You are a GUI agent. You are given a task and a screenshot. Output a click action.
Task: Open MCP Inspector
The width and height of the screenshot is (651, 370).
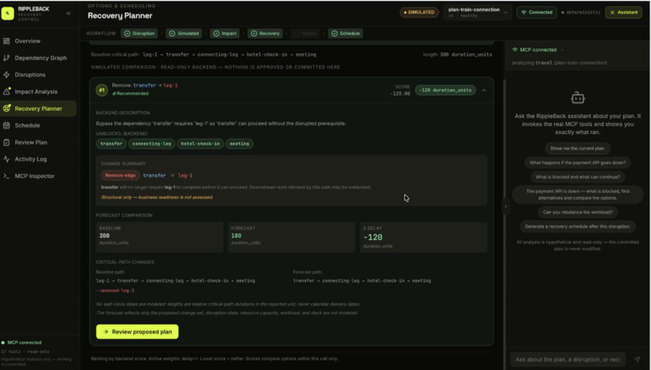click(38, 176)
